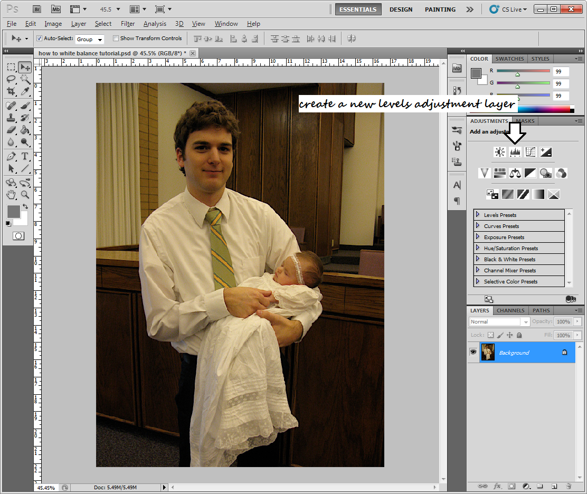Viewport: 587px width, 494px height.
Task: Show more workspaces chevron
Action: [469, 9]
